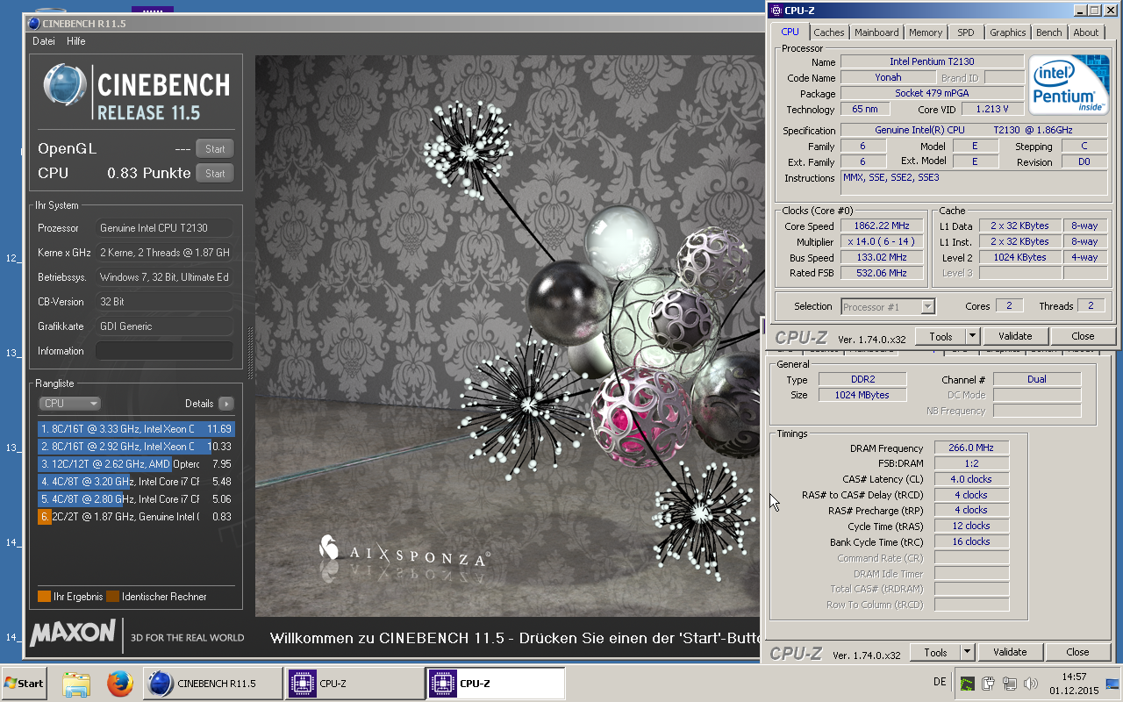Click the Cinebench logo sphere
Image resolution: width=1123 pixels, height=702 pixels.
[67, 86]
